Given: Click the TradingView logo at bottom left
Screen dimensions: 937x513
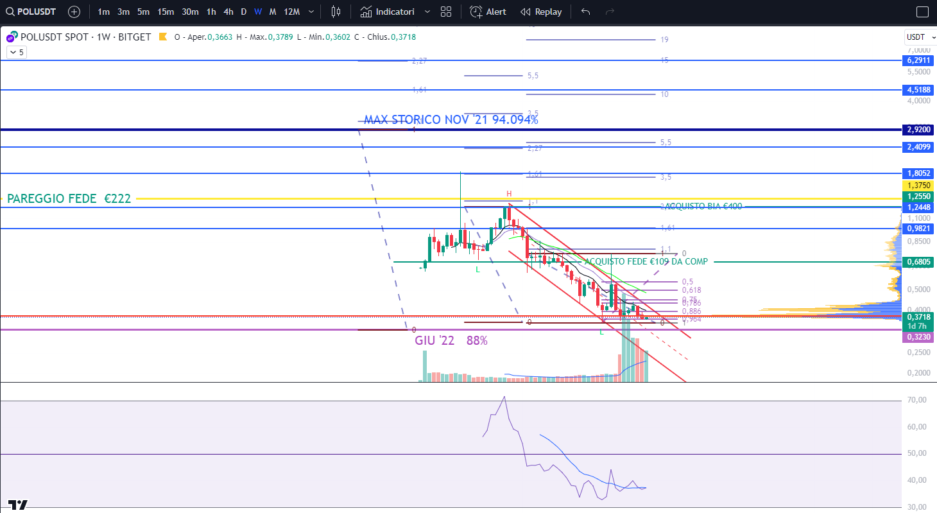Looking at the screenshot, I should tap(18, 506).
